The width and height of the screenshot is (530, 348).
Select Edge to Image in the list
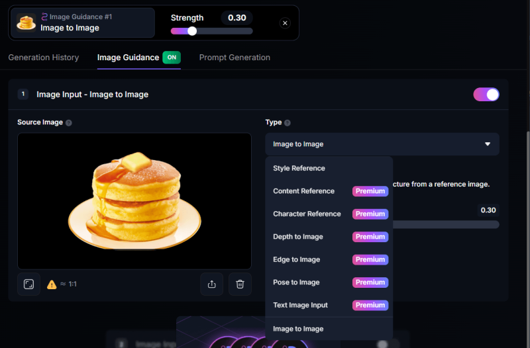point(296,259)
